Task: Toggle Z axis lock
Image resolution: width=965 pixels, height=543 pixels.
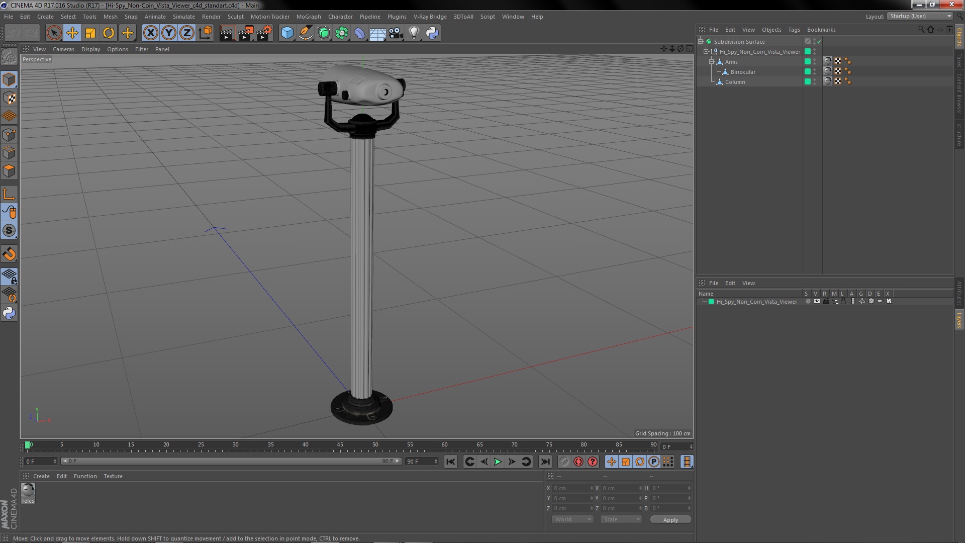Action: pos(187,33)
